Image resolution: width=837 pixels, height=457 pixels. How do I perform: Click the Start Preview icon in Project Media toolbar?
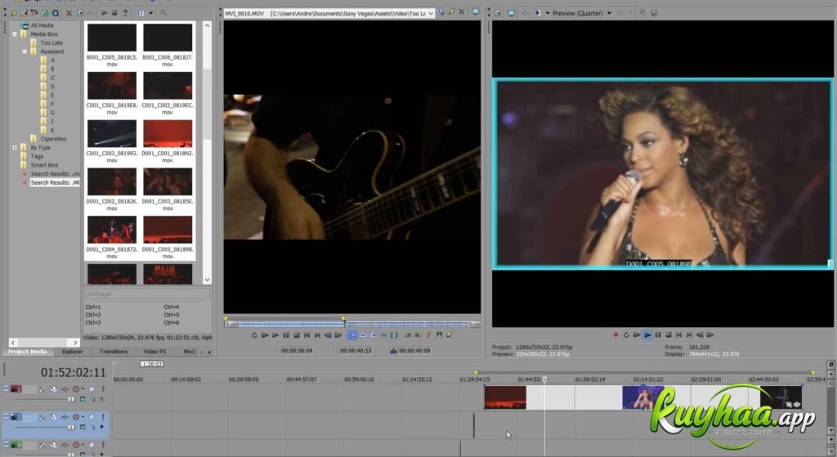[105, 13]
